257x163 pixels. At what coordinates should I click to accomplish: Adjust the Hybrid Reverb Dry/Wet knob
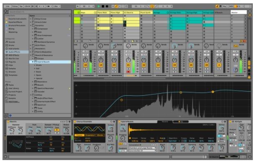pyautogui.click(x=222, y=148)
